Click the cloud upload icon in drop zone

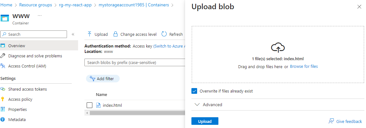pos(278,48)
